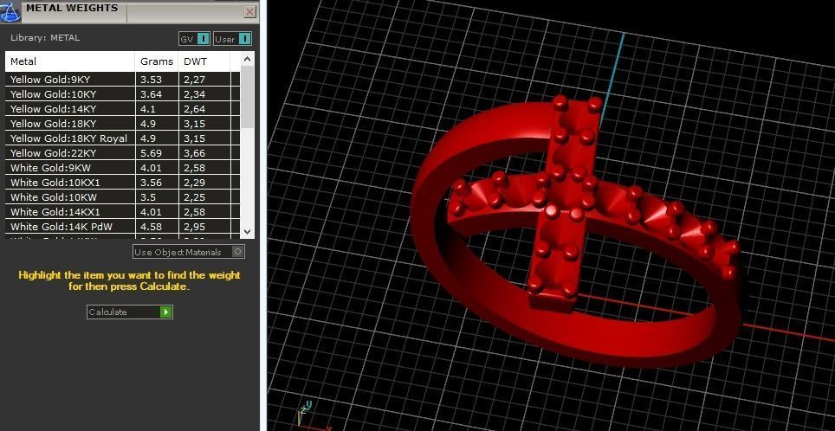Click the red ring model in viewport

[576, 231]
